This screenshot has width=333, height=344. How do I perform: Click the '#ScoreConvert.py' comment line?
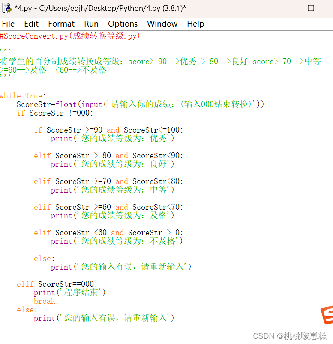coord(70,36)
